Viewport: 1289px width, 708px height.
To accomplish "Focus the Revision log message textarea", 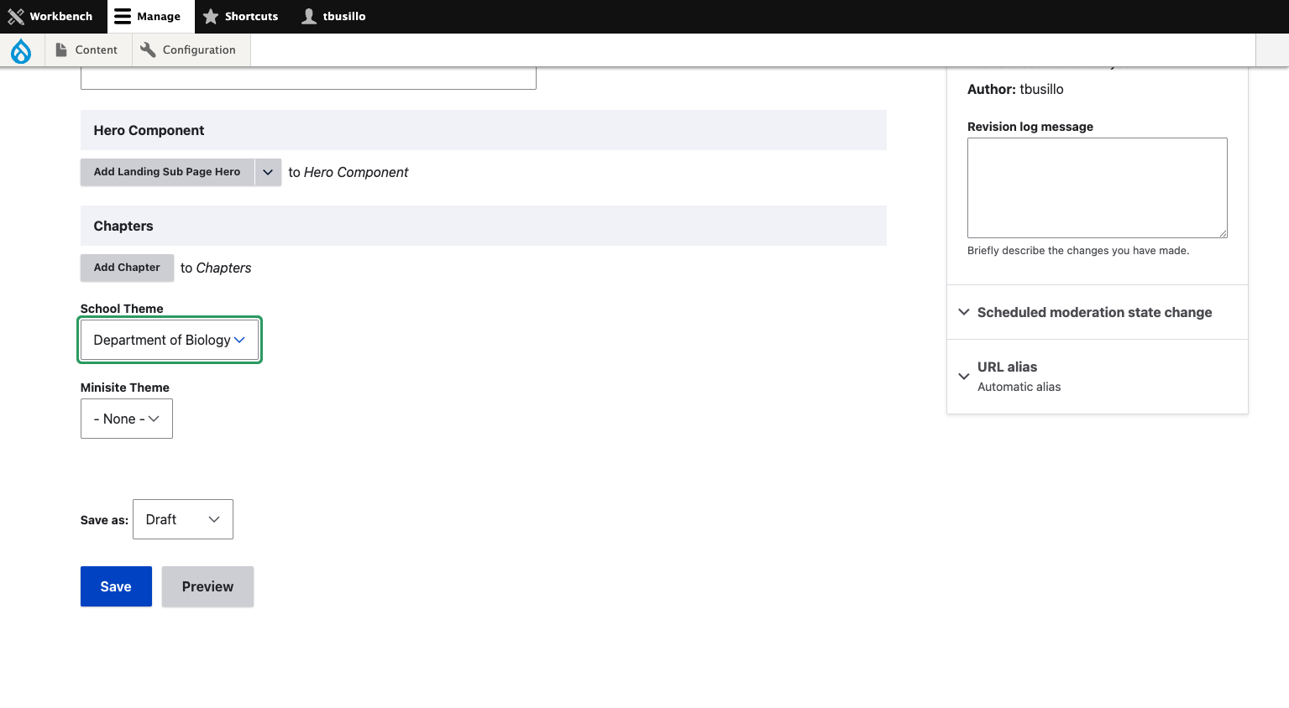I will 1098,188.
